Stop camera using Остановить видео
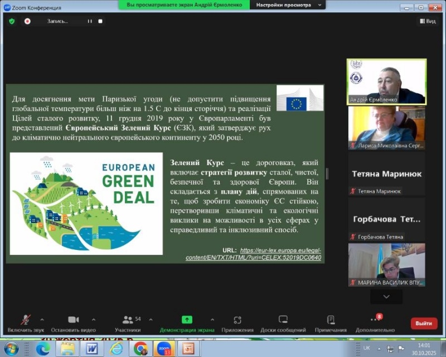This screenshot has height=357, width=446. click(x=73, y=320)
